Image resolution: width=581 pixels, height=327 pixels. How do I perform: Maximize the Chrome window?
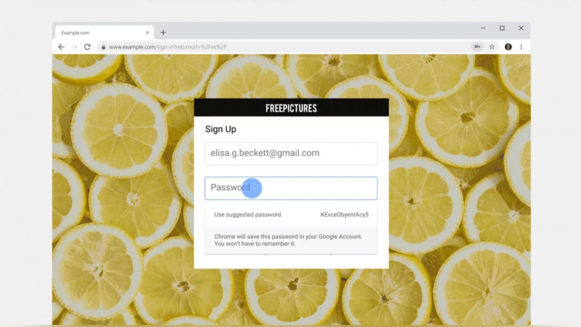click(x=502, y=28)
